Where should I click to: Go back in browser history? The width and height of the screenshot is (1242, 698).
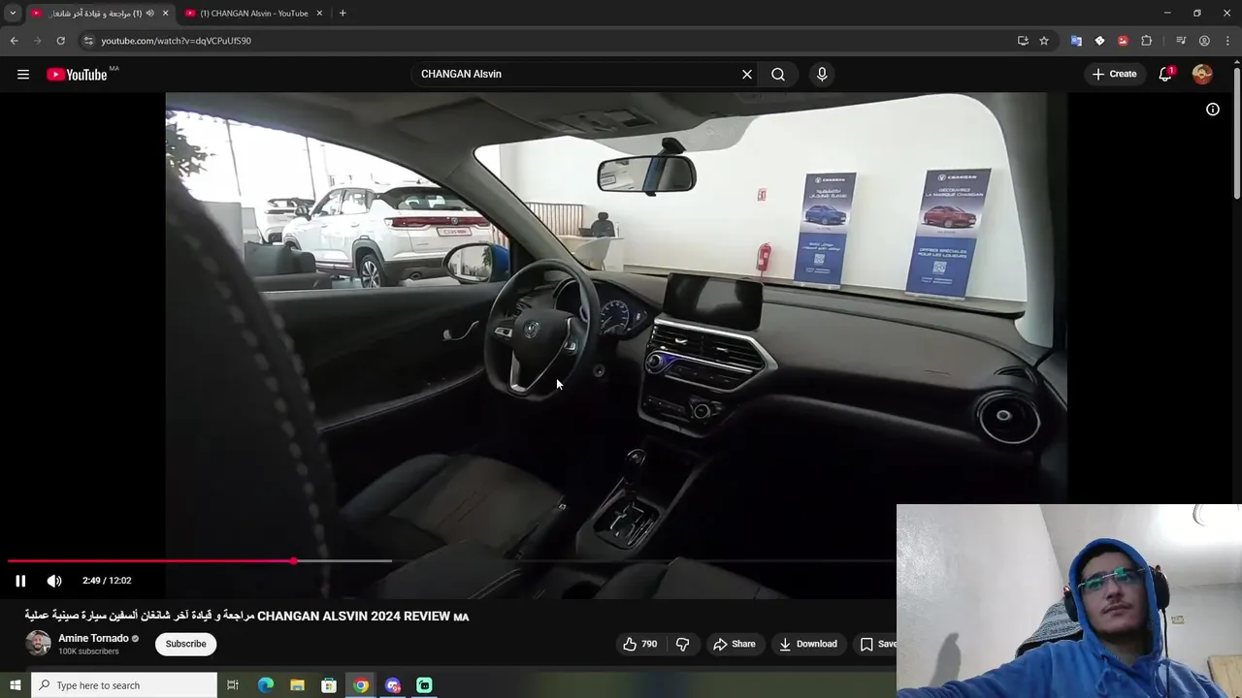(x=14, y=41)
